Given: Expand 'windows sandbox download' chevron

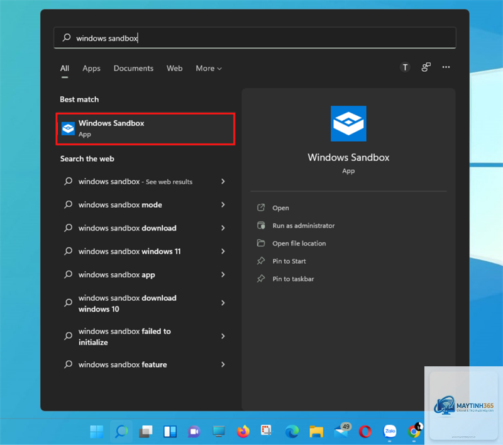Looking at the screenshot, I should coord(223,228).
